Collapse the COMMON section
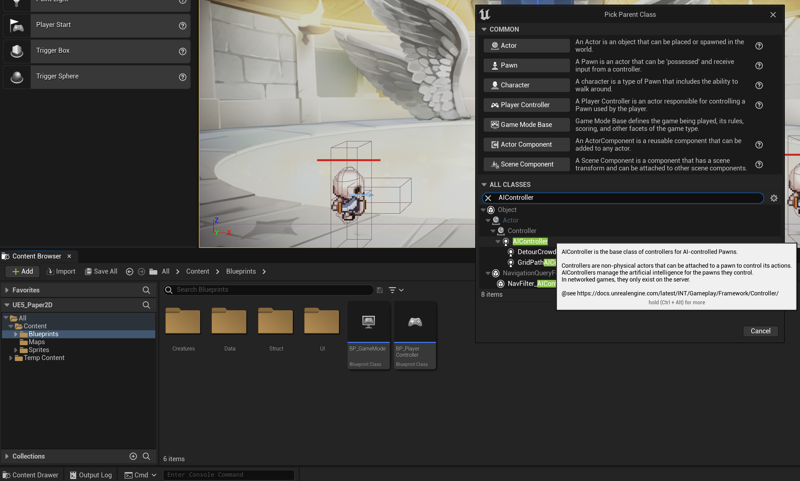 click(x=484, y=29)
